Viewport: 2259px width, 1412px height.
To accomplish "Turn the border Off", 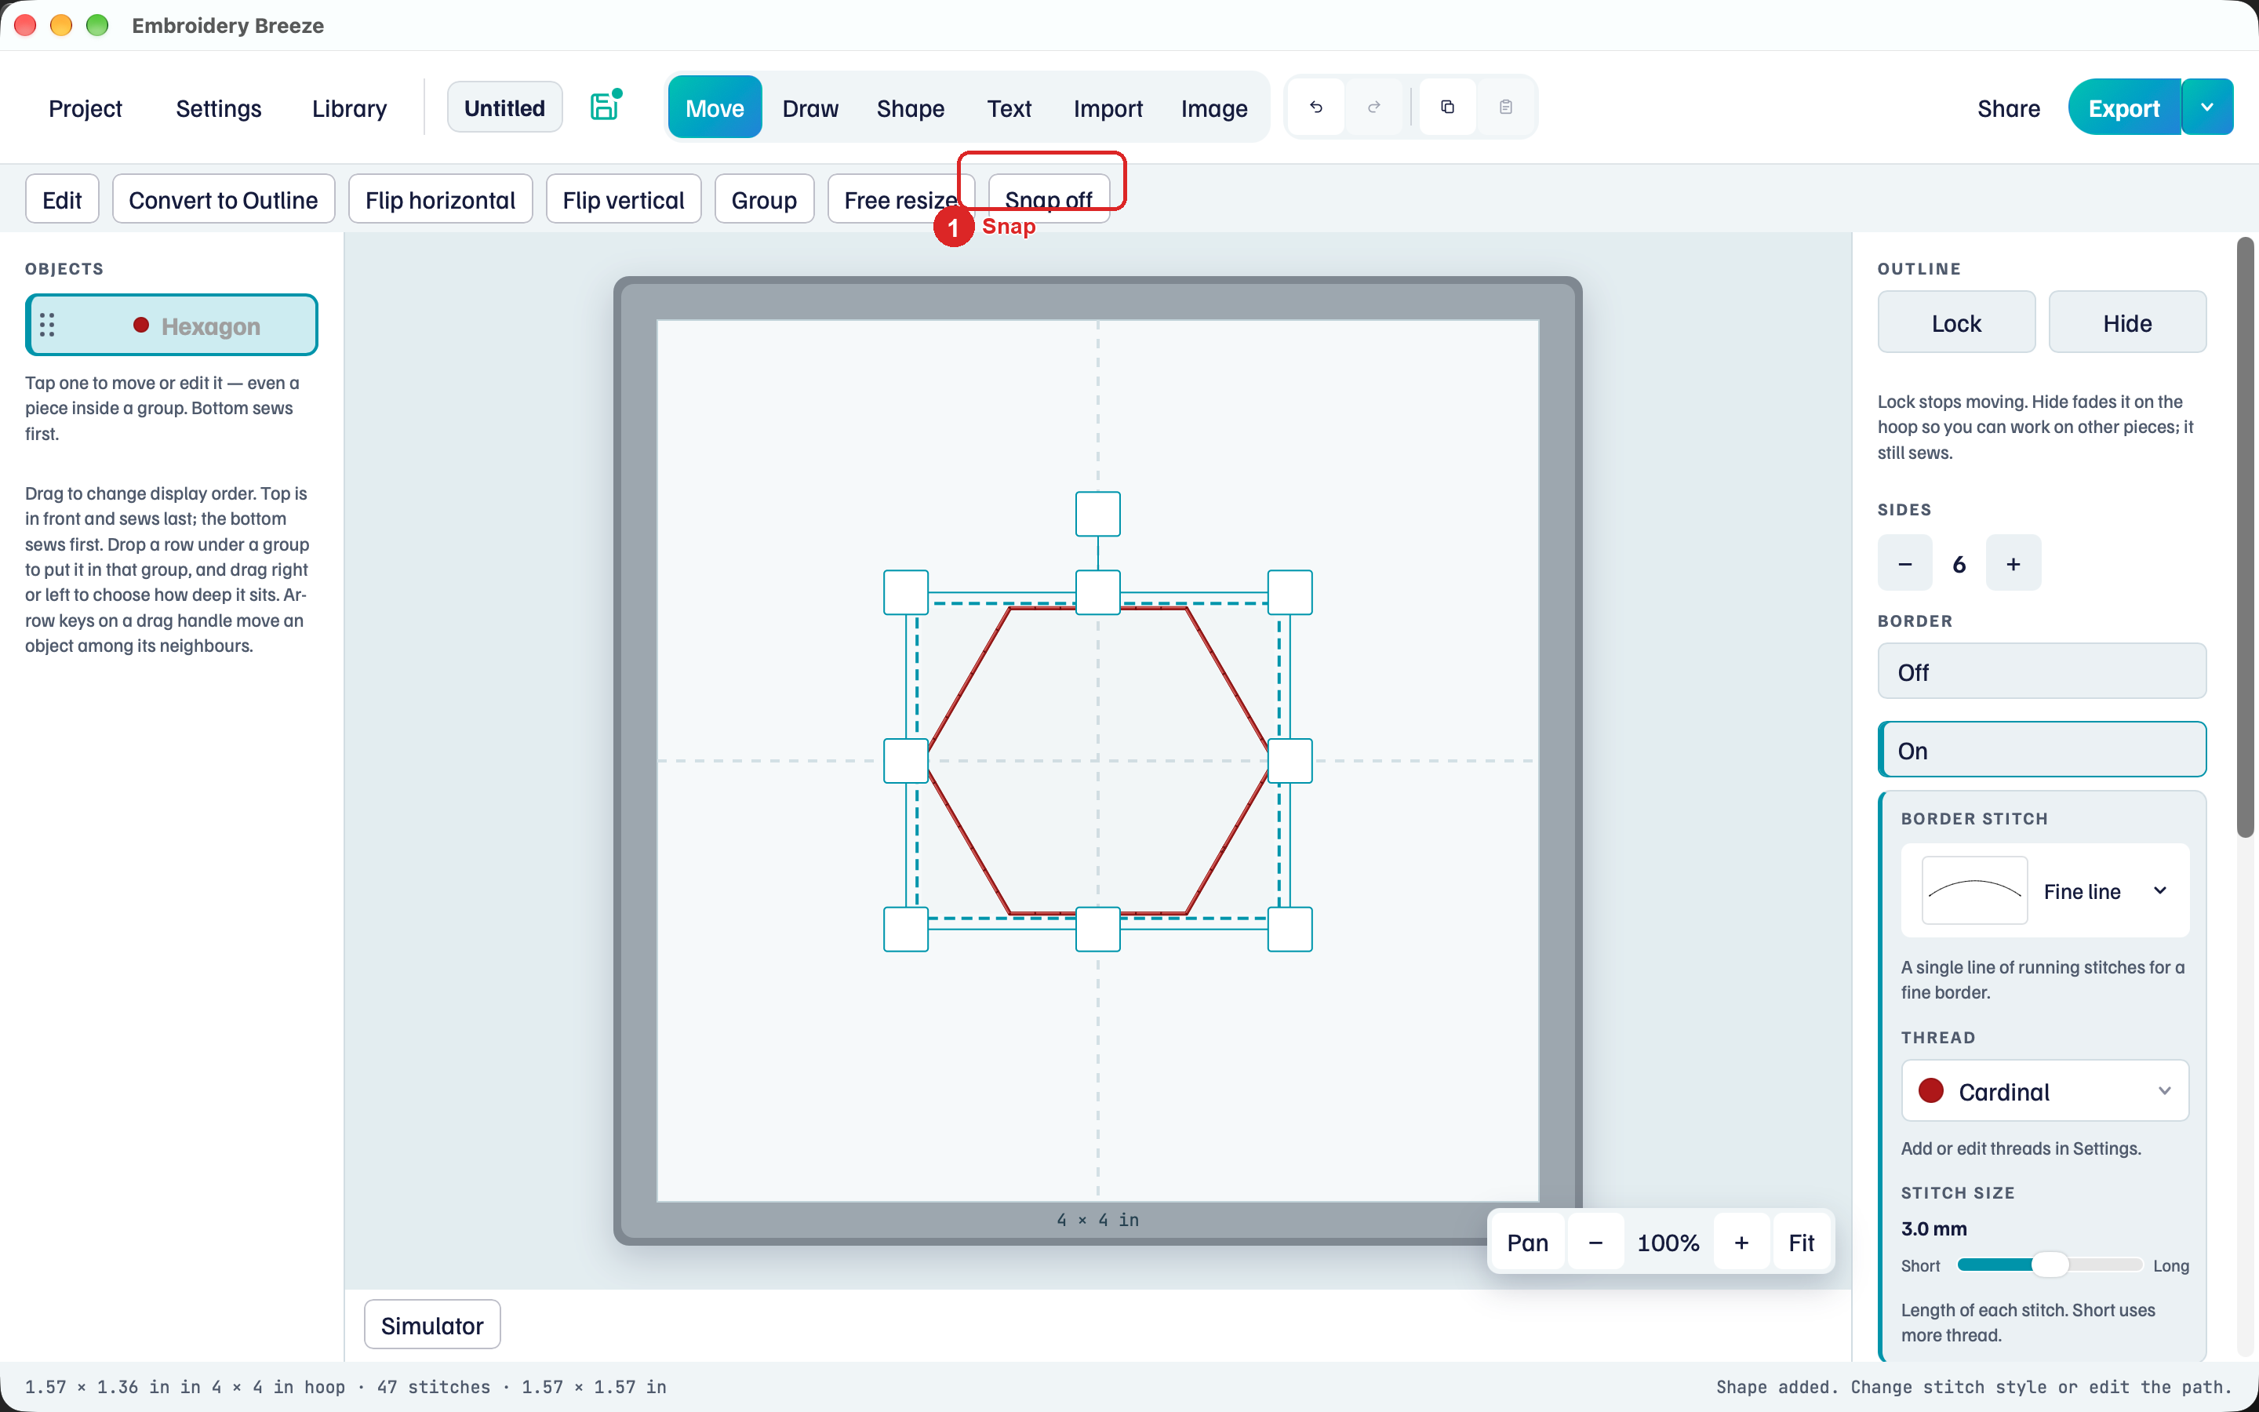I will click(2042, 671).
